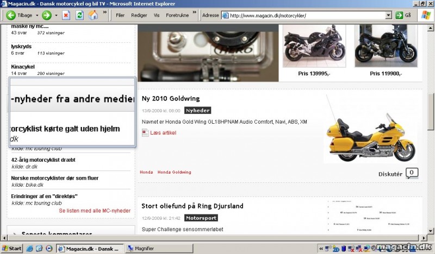Open the 'Ny 2010 Goldwing' article headline

click(171, 99)
